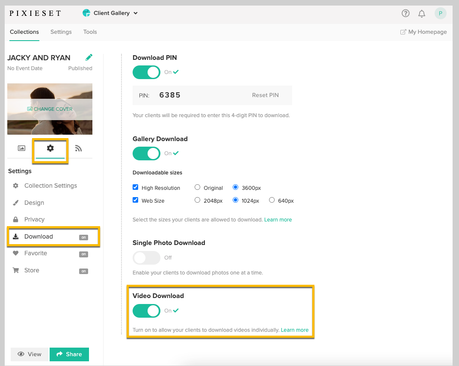Click Learn more under Video Download
Screen dimensions: 459x366
(295, 330)
